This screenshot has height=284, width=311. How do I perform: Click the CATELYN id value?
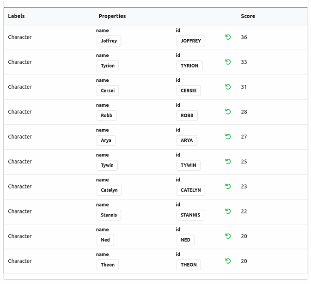coord(191,190)
